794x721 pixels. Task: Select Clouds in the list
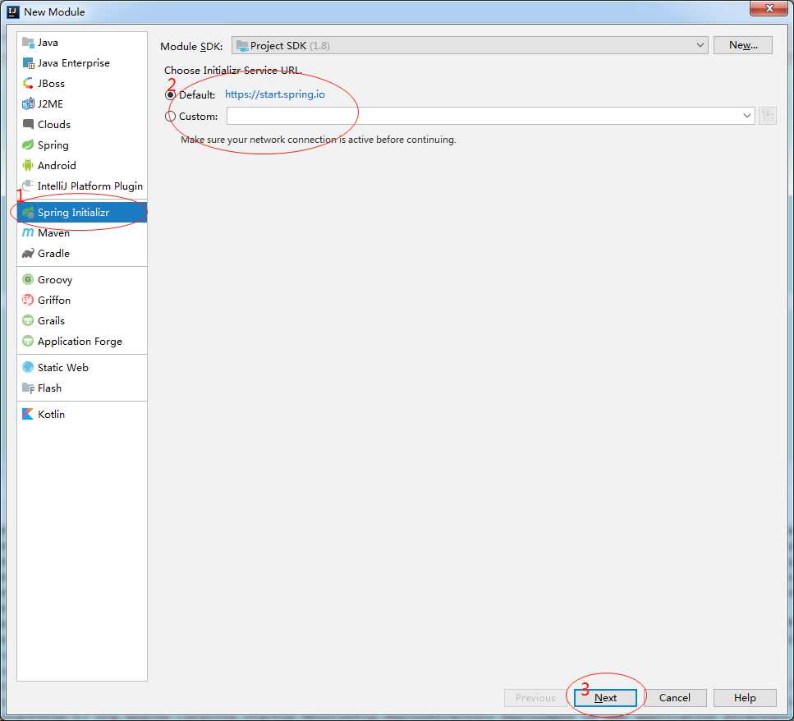82,124
